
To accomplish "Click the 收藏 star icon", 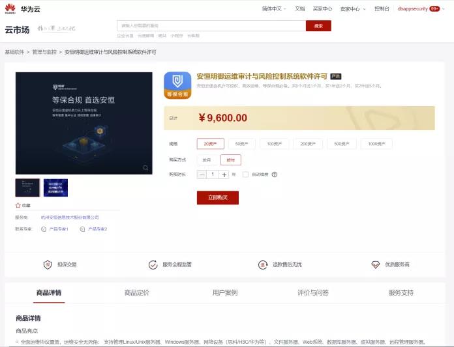I will pos(18,205).
